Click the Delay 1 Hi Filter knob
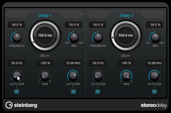171x113 pixels. tap(73, 76)
